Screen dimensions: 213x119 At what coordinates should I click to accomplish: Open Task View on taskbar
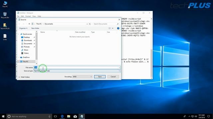click(55, 116)
